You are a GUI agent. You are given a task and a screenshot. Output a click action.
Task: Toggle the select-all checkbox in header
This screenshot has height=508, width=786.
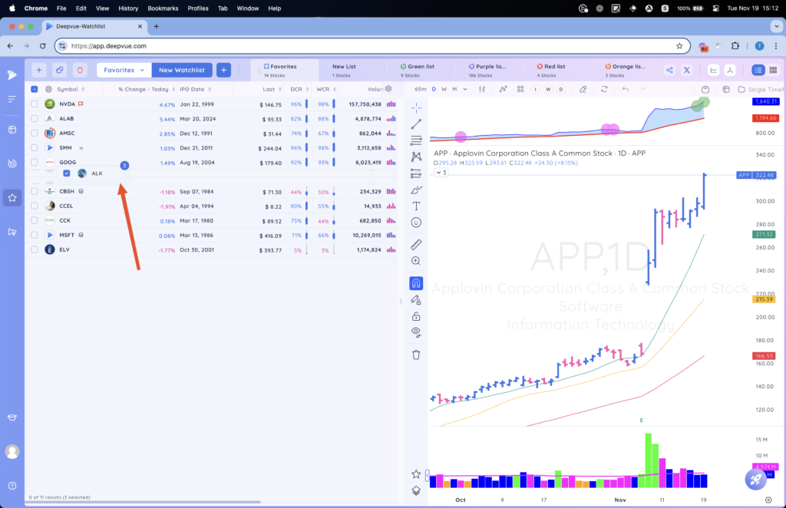[34, 89]
